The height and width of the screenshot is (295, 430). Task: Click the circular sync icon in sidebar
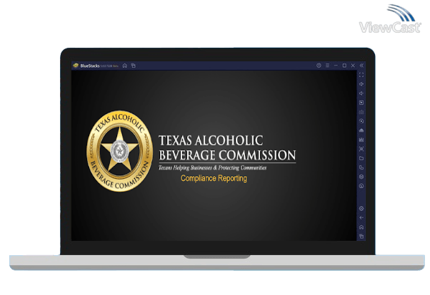(x=361, y=121)
